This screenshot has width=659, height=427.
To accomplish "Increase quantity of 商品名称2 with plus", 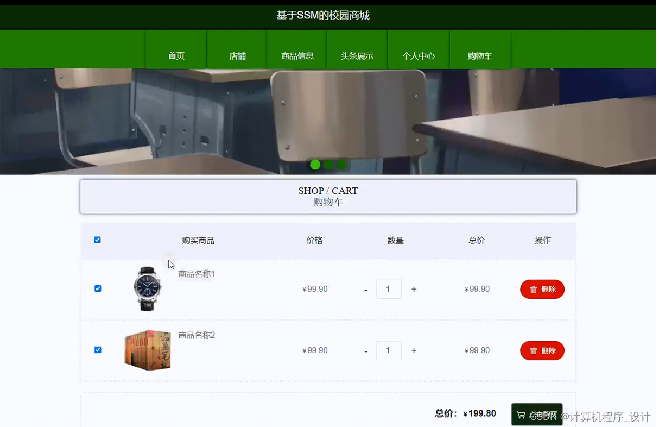I will point(414,351).
